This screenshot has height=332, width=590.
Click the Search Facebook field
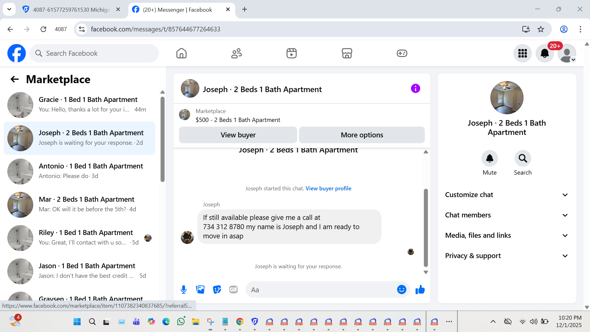[x=94, y=53]
